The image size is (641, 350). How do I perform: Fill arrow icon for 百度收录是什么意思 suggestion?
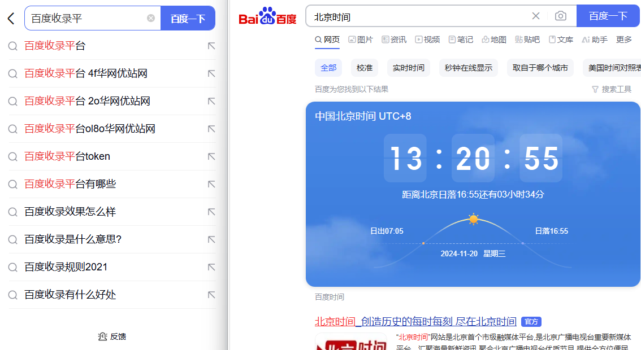coord(211,239)
